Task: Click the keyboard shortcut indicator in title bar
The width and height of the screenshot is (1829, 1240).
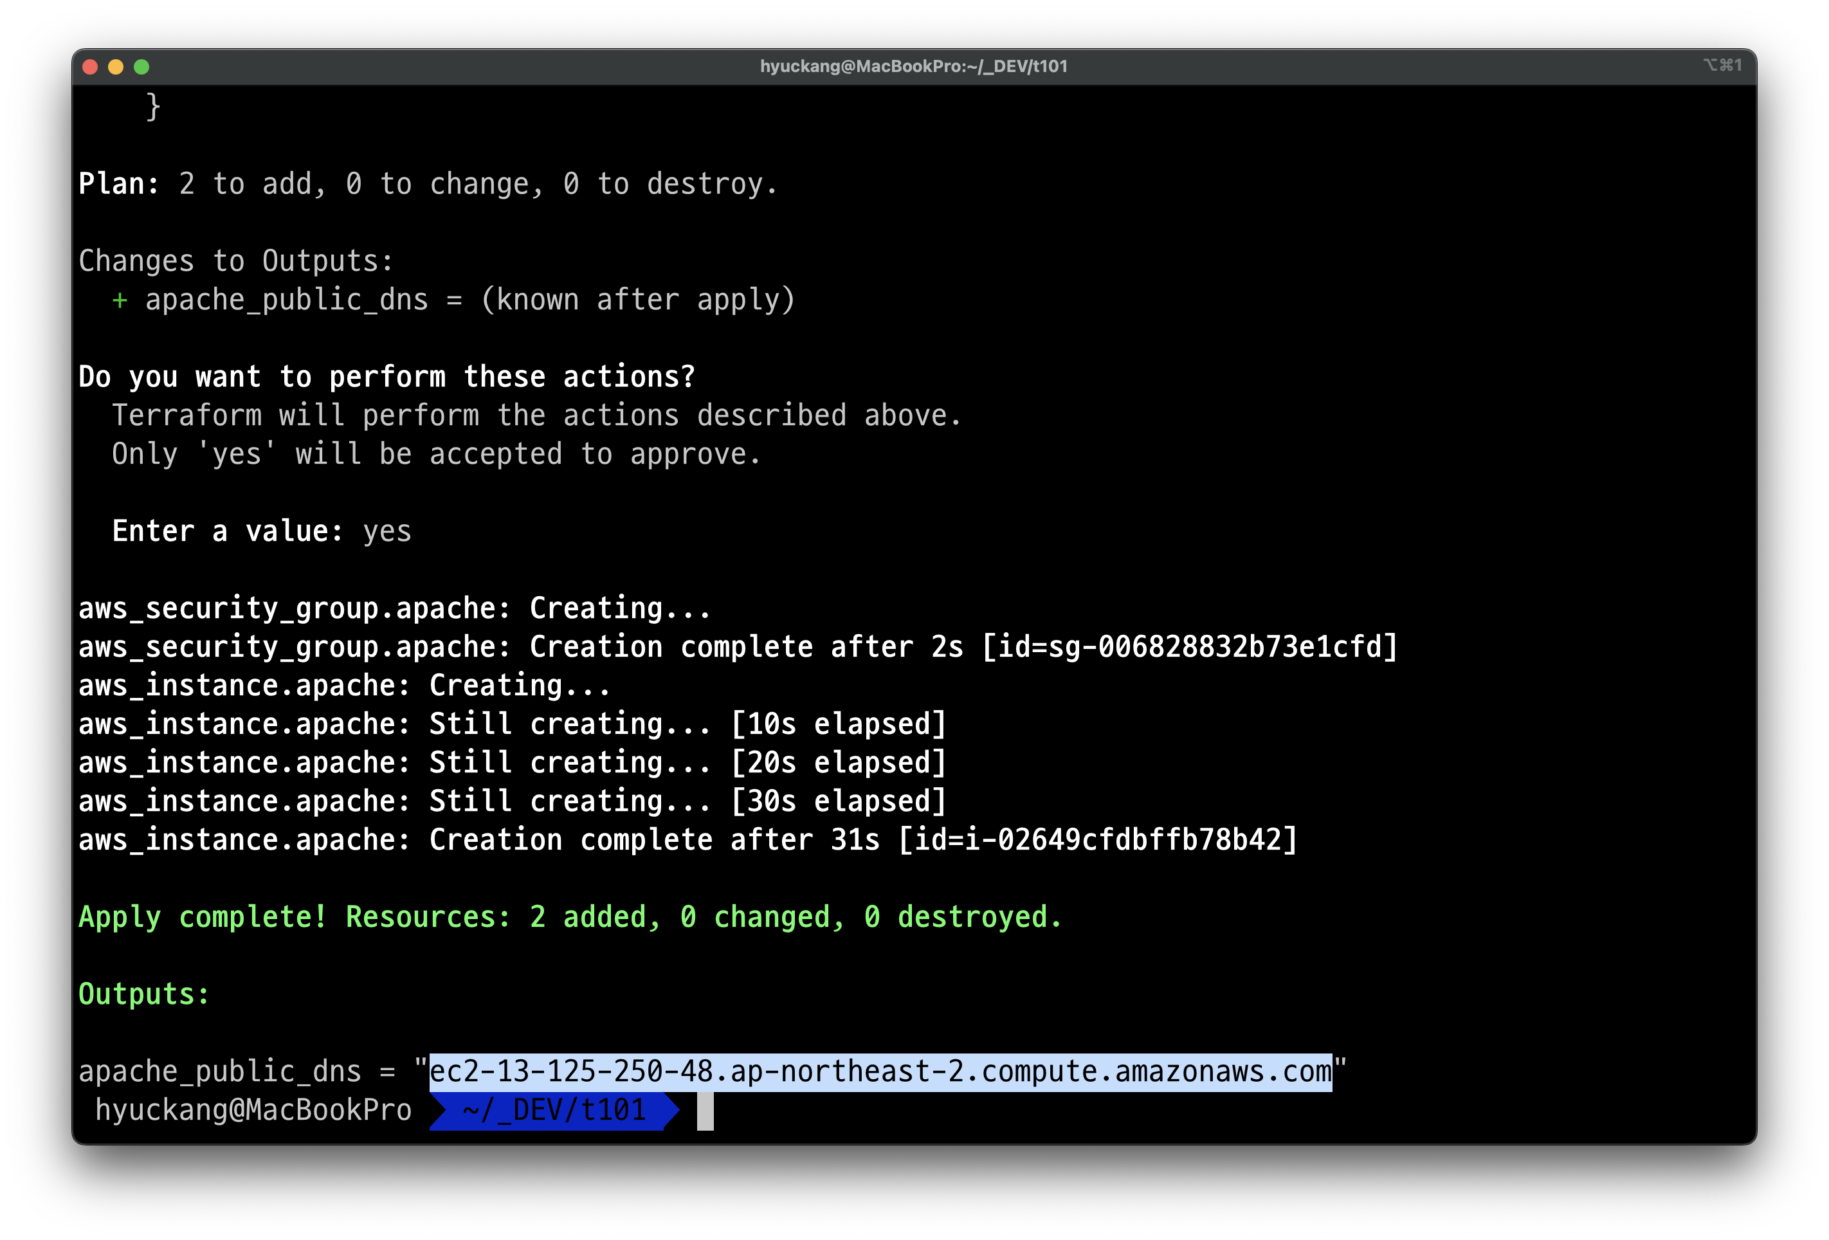Action: point(1722,66)
